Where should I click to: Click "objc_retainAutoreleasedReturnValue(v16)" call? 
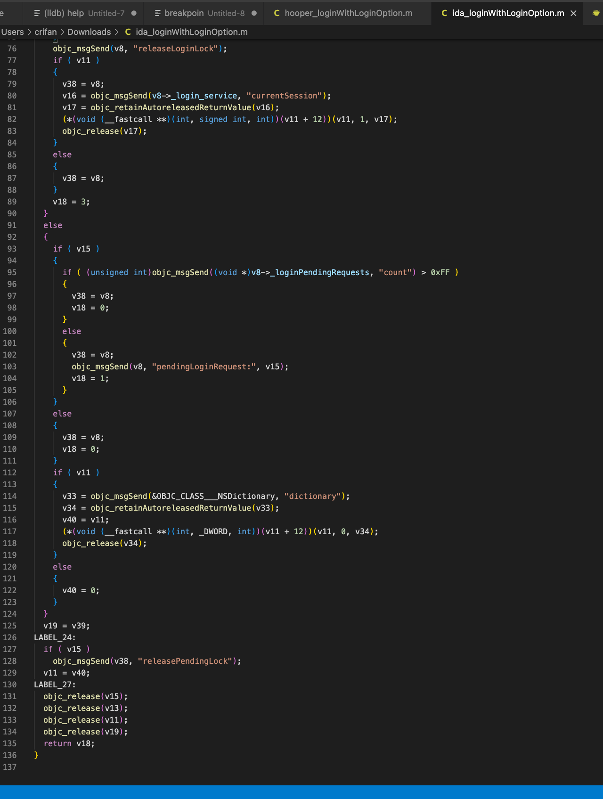pos(182,107)
